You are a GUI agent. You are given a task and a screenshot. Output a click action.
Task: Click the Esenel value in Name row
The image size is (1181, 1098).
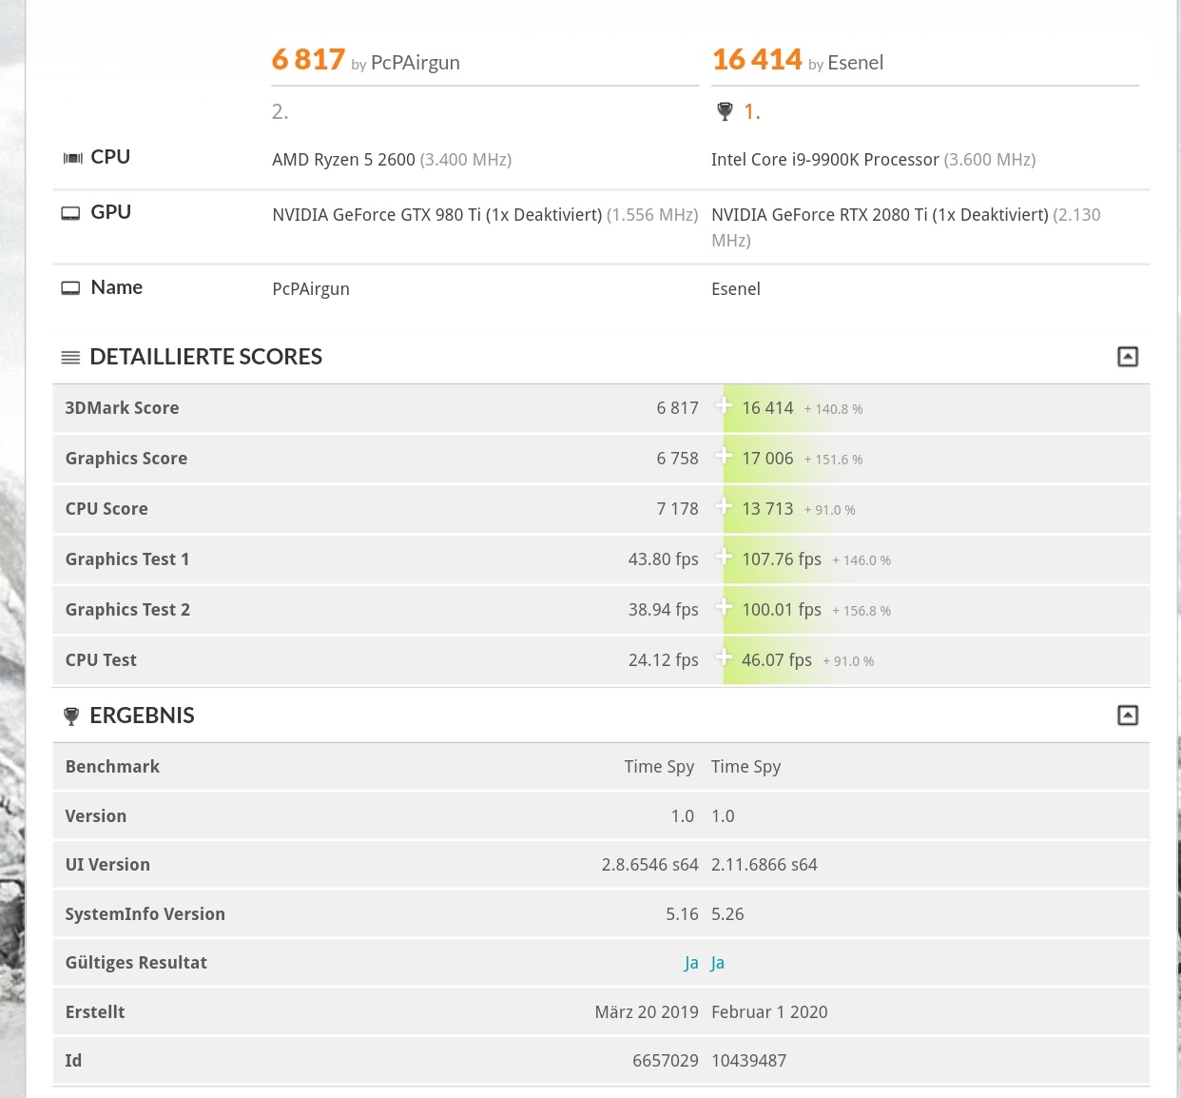[x=736, y=289]
